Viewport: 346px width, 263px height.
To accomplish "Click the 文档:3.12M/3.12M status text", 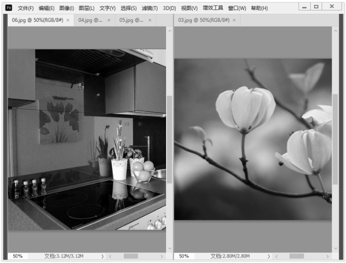I will [x=64, y=256].
